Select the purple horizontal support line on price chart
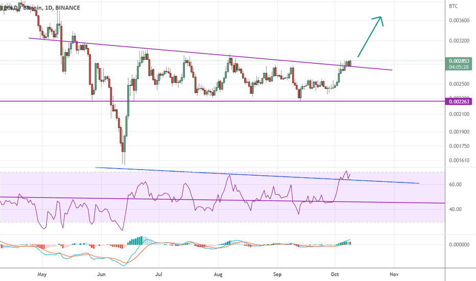 pyautogui.click(x=223, y=101)
